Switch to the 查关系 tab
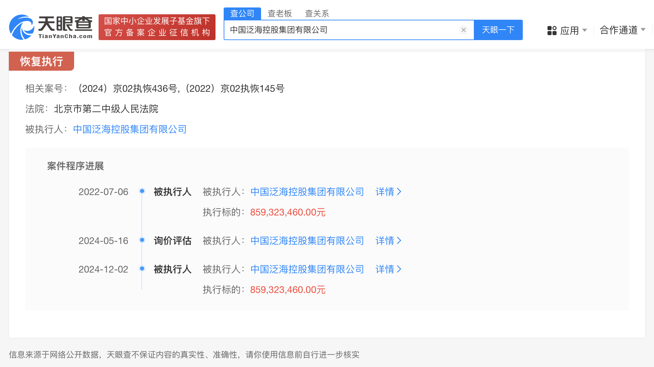The image size is (654, 367). pyautogui.click(x=317, y=14)
